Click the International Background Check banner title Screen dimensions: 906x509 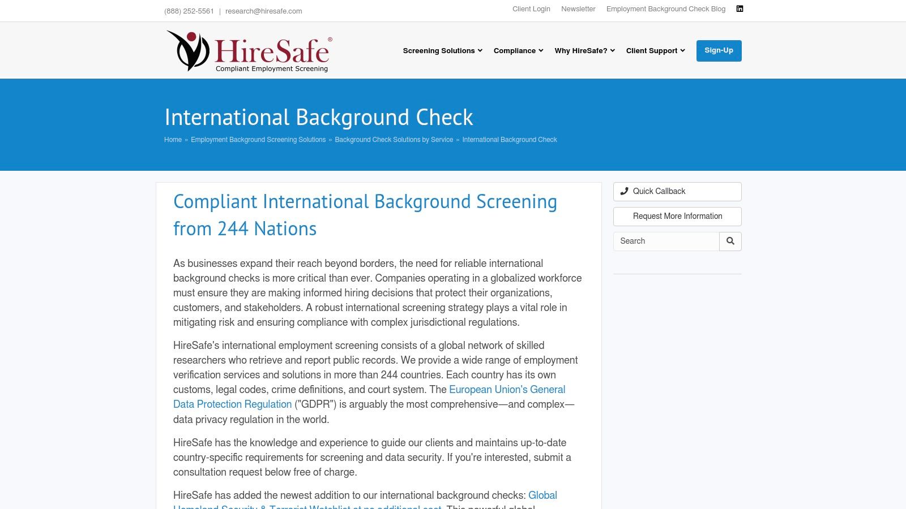click(319, 118)
